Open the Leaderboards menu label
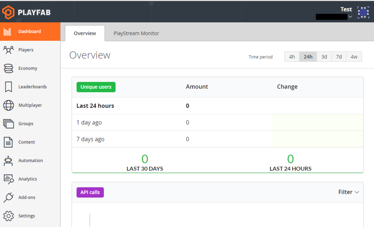 click(x=33, y=87)
